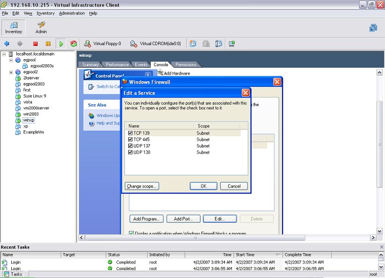Toggle the display notification checkbox in Windows Firewall
Screen dimensions: 385x278
(131, 233)
